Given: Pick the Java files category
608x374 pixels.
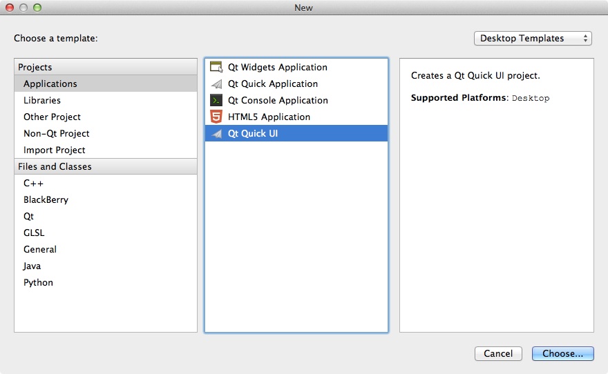Looking at the screenshot, I should (106, 266).
